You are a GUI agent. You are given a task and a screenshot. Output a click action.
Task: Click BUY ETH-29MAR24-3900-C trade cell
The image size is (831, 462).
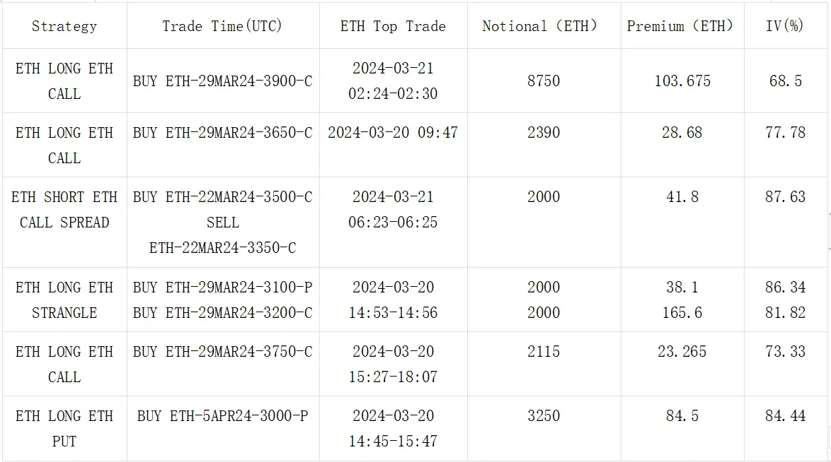[222, 81]
